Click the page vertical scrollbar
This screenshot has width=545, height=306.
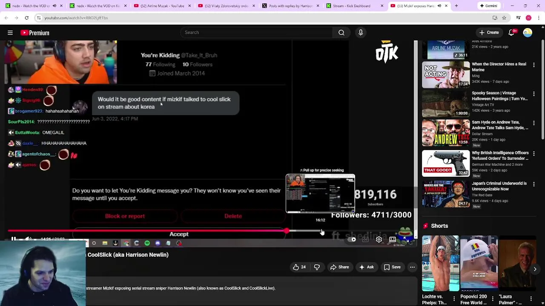[x=542, y=89]
